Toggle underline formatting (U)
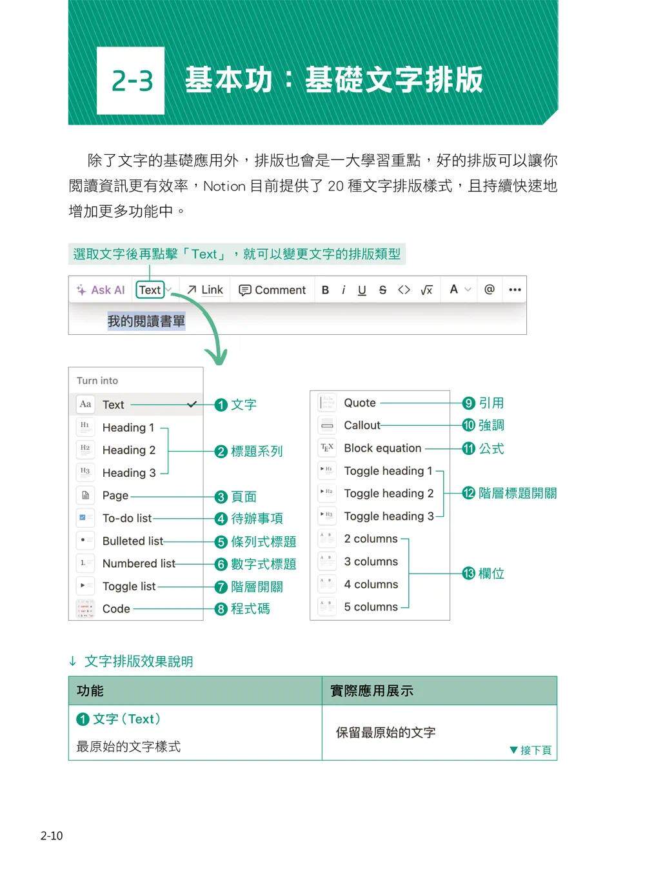The image size is (645, 873). [362, 290]
